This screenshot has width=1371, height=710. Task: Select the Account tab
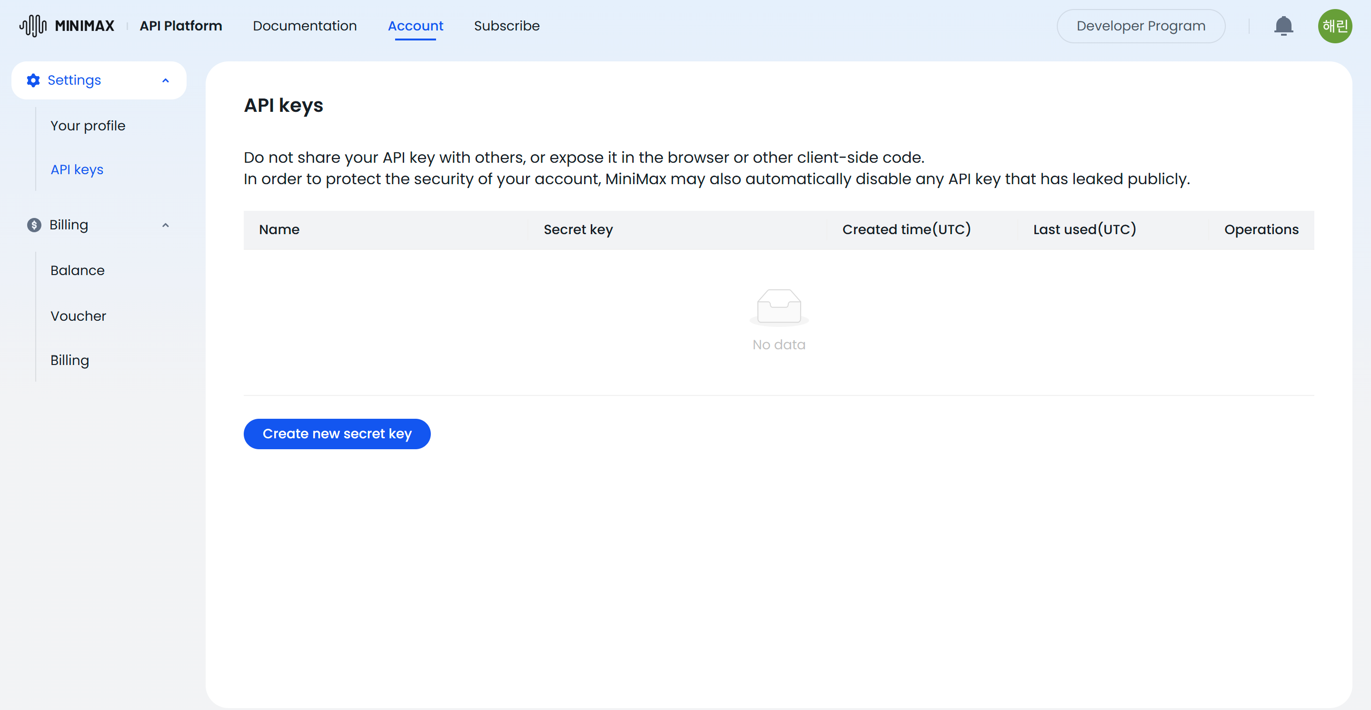pos(415,26)
